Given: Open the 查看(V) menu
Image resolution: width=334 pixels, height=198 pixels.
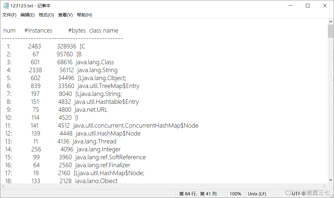Looking at the screenshot, I should (65, 15).
